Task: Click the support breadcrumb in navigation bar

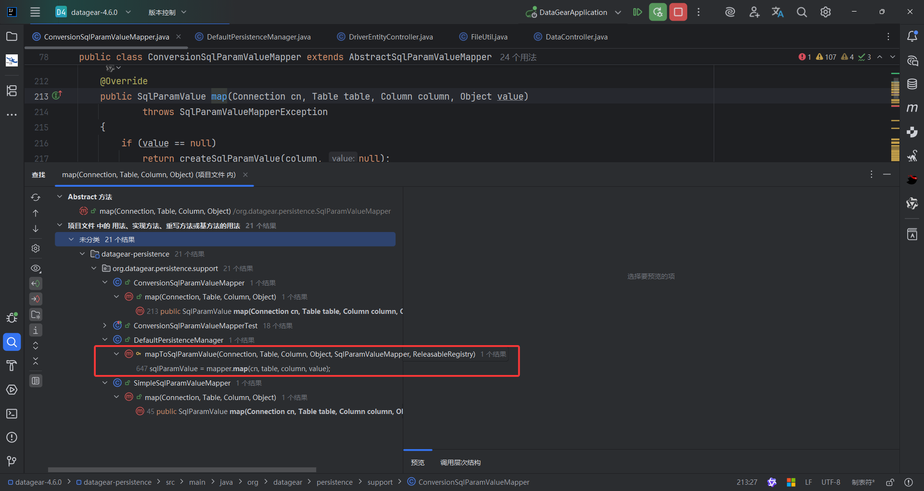Action: pyautogui.click(x=380, y=482)
